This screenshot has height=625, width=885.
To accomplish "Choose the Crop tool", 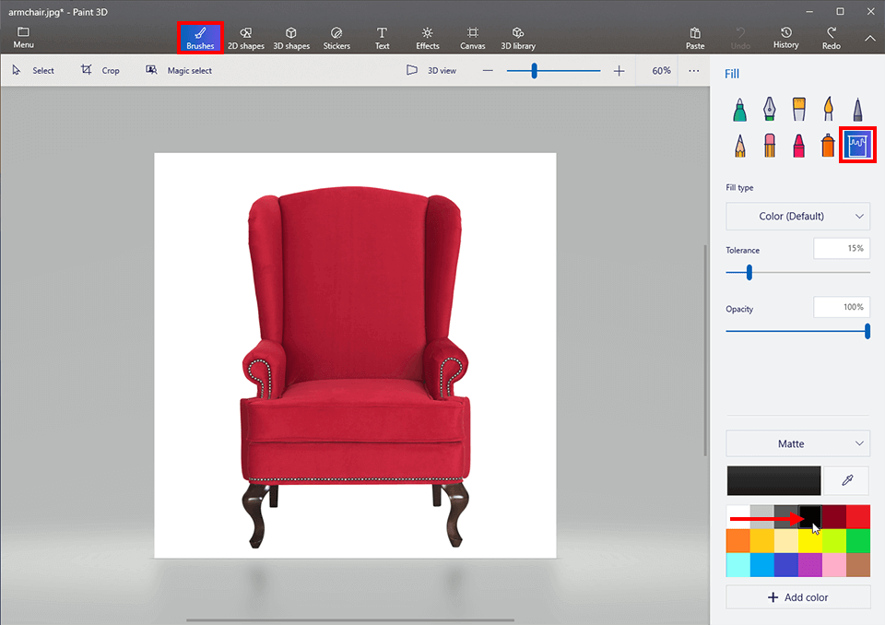I will click(x=100, y=71).
